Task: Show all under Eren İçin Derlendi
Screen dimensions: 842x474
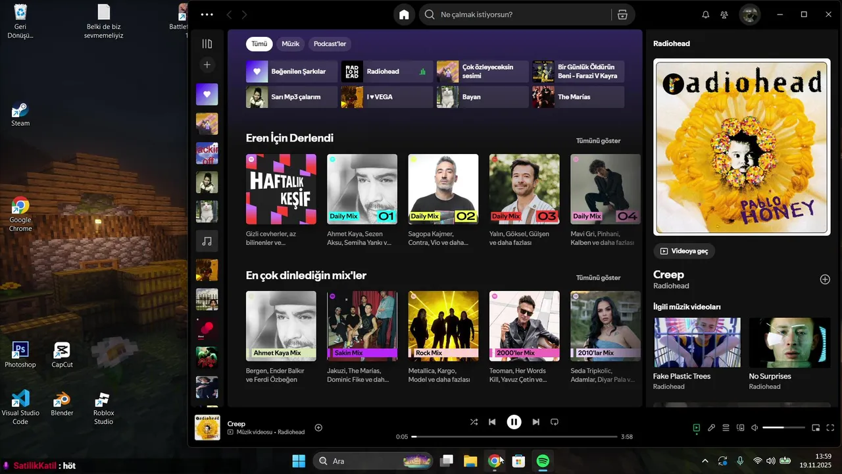Action: pyautogui.click(x=598, y=141)
